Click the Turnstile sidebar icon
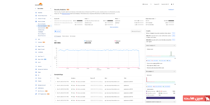The height and width of the screenshot is (105, 210). coord(36,42)
